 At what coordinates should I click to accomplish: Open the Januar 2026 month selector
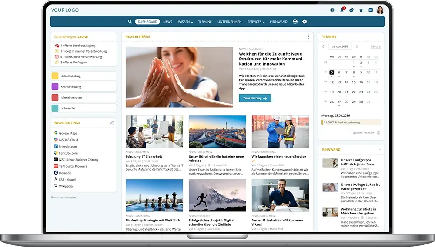[x=340, y=46]
